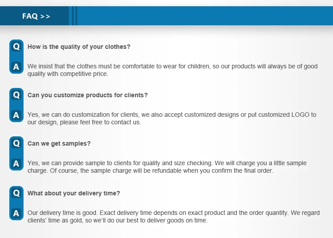Select 'Can you customize products for clients?' question
Screen dimensions: 333x238
point(87,95)
